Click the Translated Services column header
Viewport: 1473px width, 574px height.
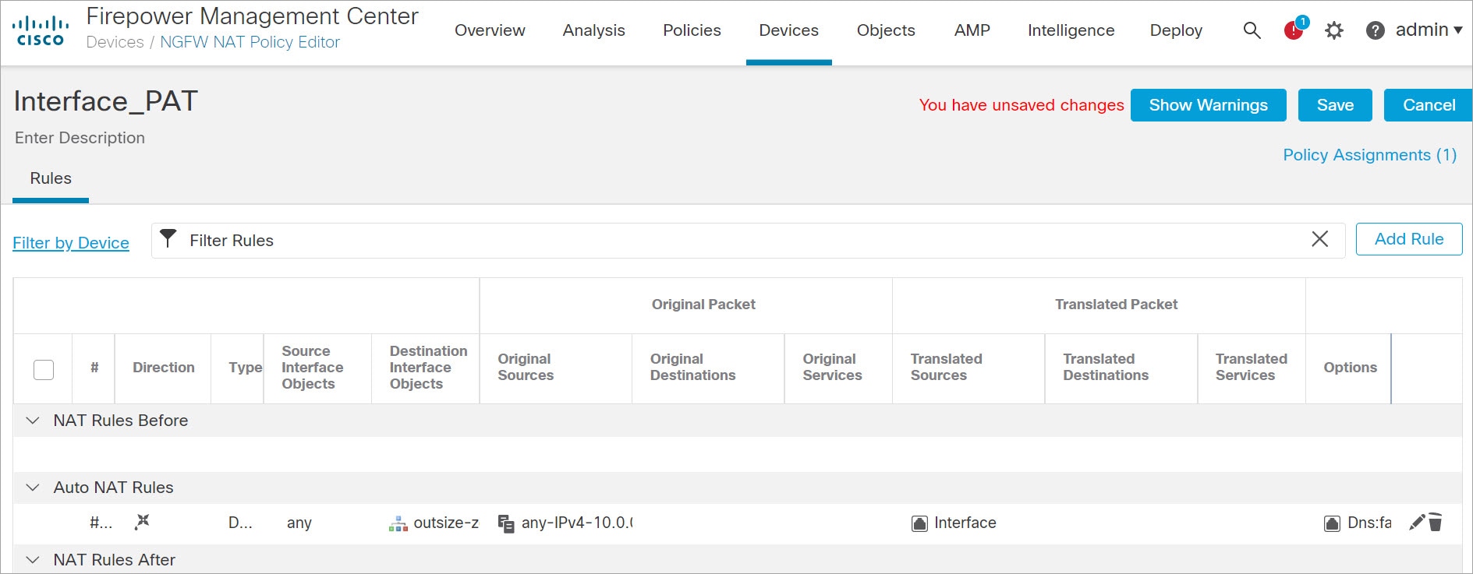[x=1251, y=368]
